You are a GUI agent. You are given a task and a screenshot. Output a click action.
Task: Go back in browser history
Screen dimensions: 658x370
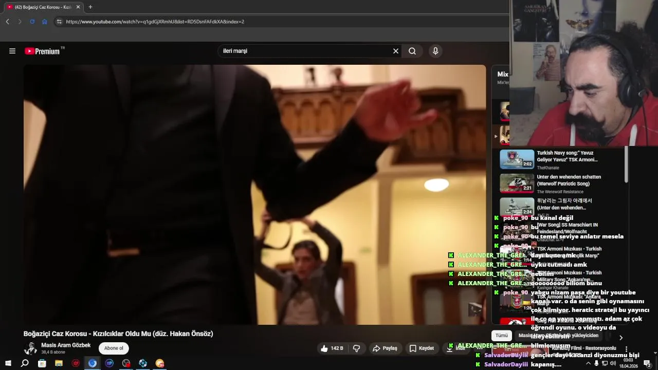point(7,22)
